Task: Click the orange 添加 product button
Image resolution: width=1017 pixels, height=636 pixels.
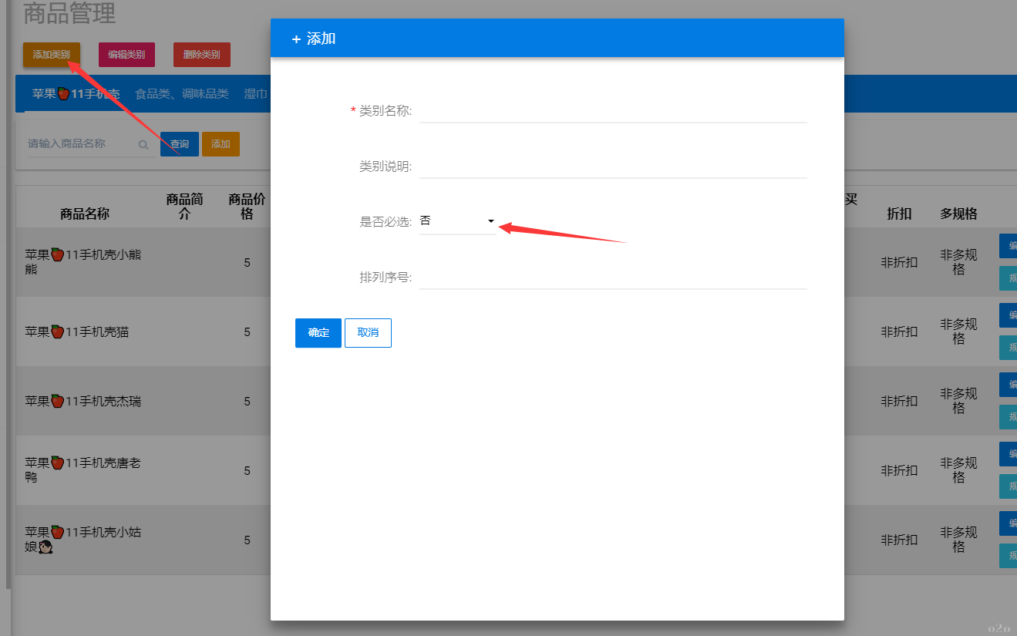Action: 221,144
